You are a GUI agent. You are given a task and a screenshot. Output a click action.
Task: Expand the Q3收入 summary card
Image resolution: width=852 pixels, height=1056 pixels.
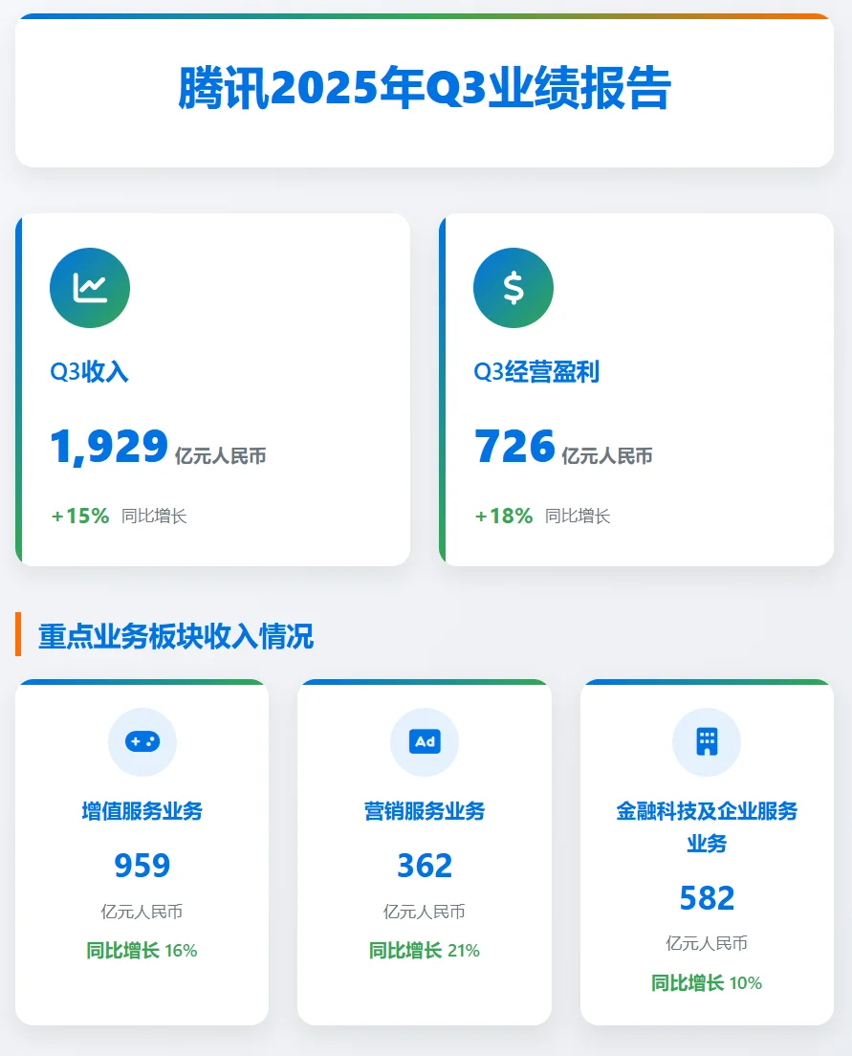tap(212, 389)
